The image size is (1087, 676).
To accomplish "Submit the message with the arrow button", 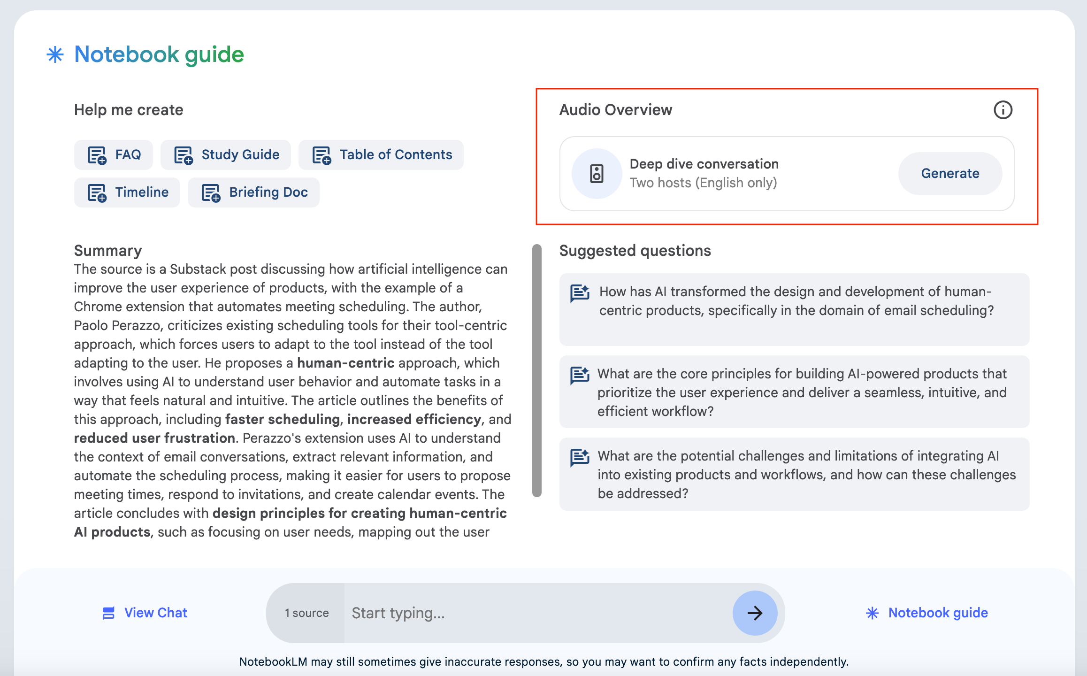I will (x=755, y=613).
